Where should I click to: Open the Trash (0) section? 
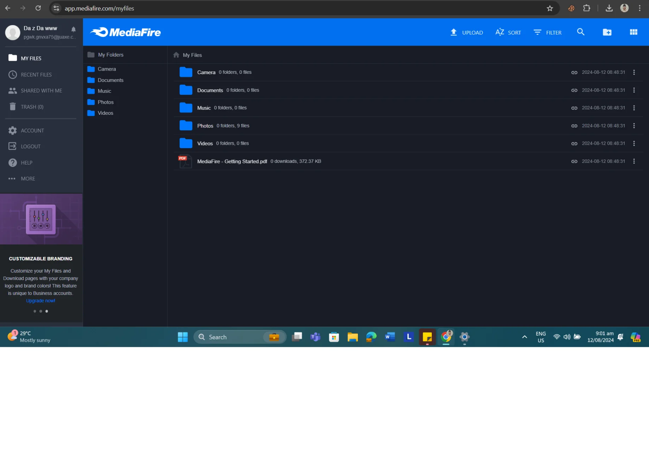(x=26, y=107)
